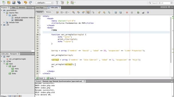174x97 pixels.
Task: Collapse the function fold on line 10
Action: click(40, 34)
